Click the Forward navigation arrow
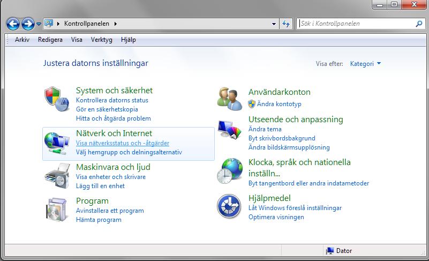The image size is (429, 261). 28,24
